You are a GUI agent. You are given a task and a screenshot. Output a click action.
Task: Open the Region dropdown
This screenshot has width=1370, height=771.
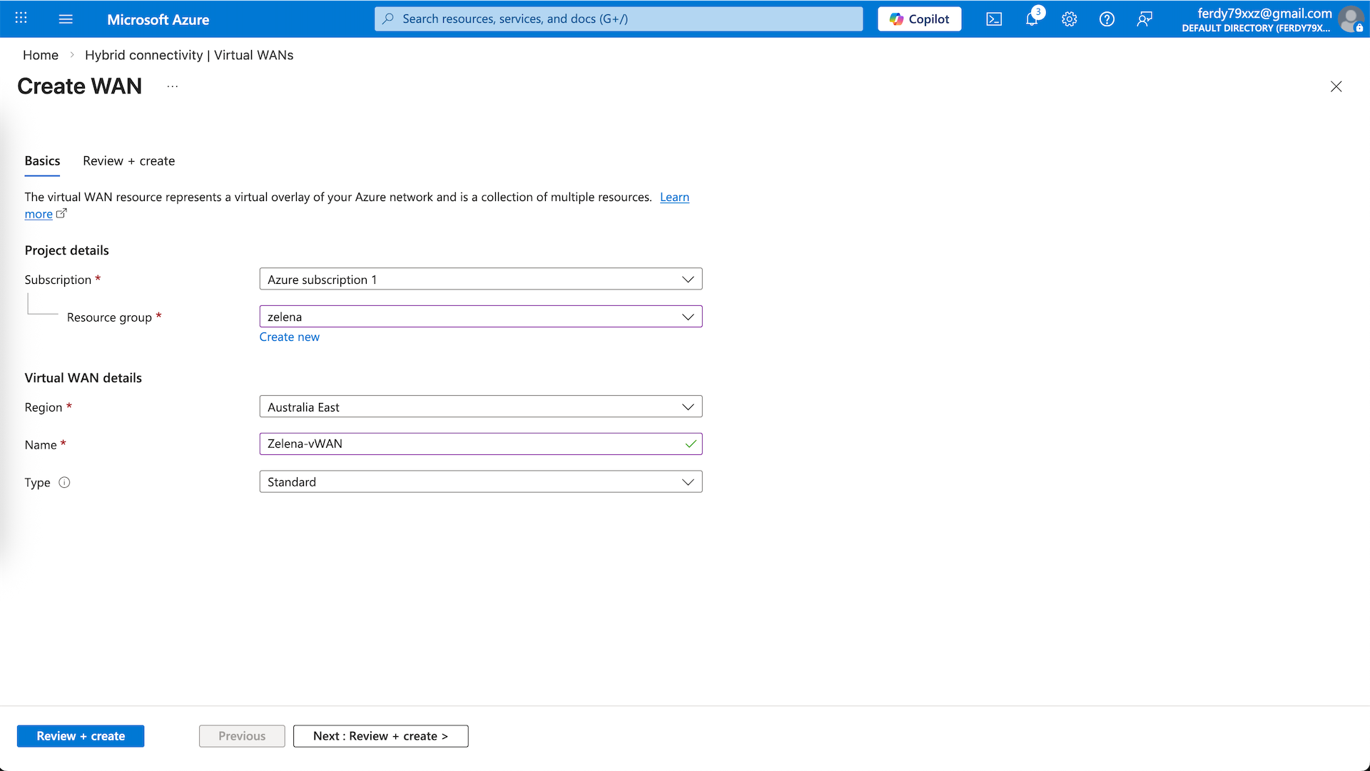point(480,407)
